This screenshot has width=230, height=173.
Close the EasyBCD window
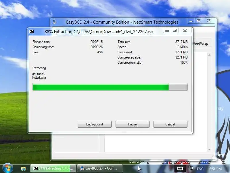209,21
